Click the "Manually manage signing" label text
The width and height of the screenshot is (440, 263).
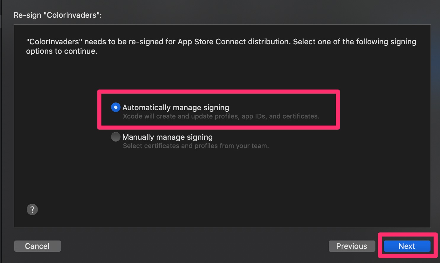click(x=167, y=137)
